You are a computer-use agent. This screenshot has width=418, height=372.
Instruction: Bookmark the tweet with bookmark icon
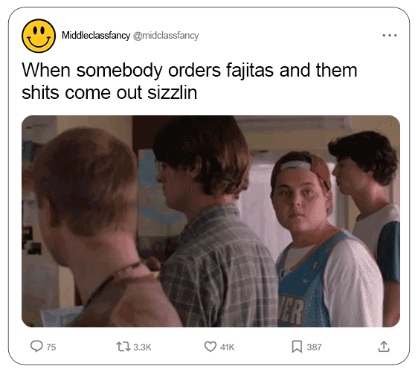click(x=297, y=347)
